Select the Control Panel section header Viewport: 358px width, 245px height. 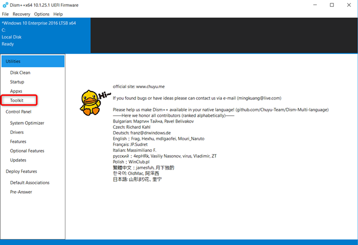pos(18,112)
